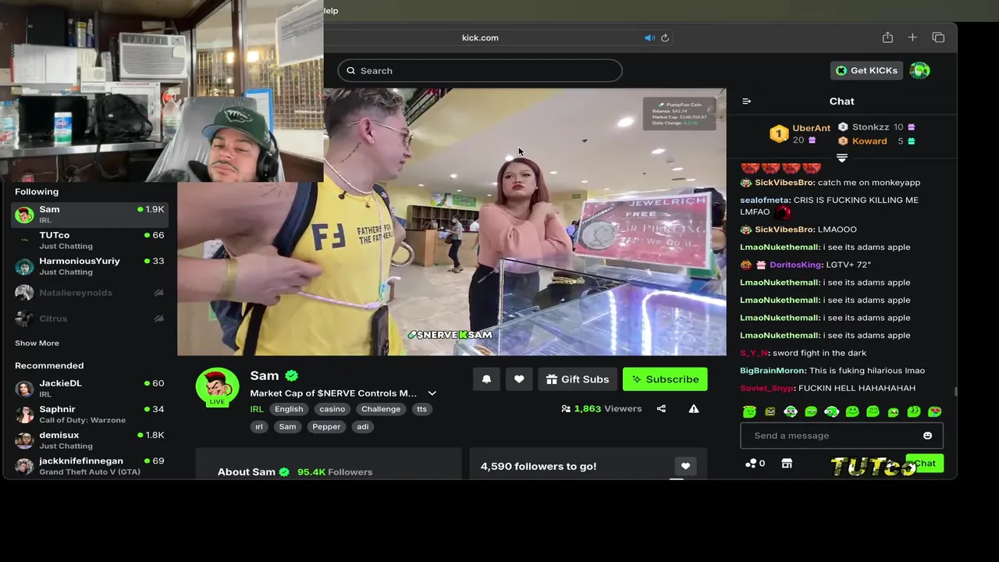This screenshot has width=999, height=562.
Task: Enable notifications with the bell icon
Action: pos(486,379)
